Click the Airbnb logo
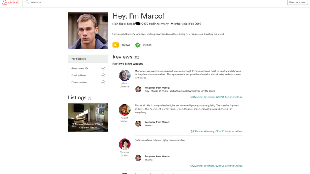310x174 pixels. (x=11, y=2)
